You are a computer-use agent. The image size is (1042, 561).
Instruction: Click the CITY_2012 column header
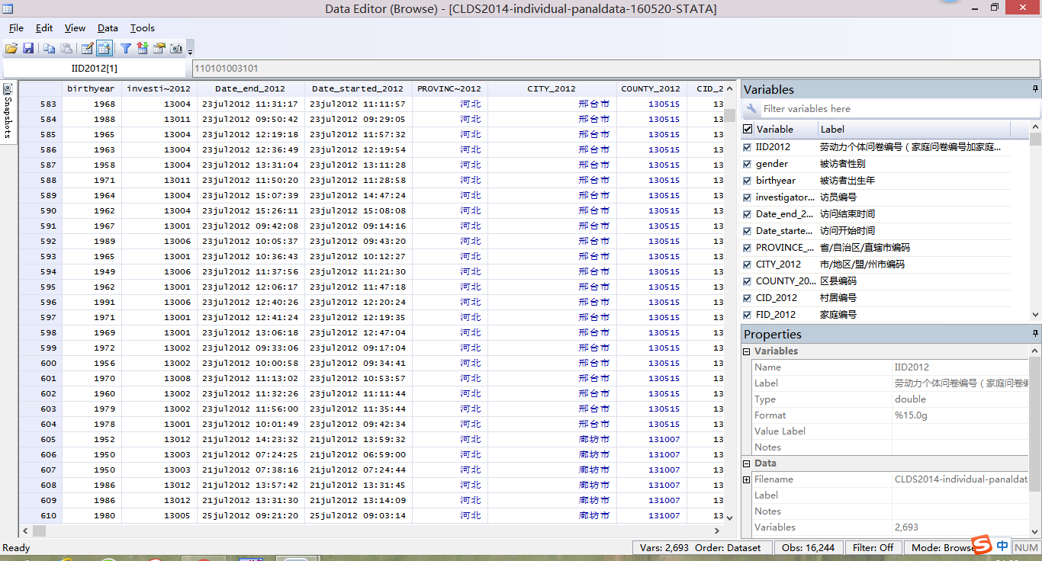click(552, 88)
